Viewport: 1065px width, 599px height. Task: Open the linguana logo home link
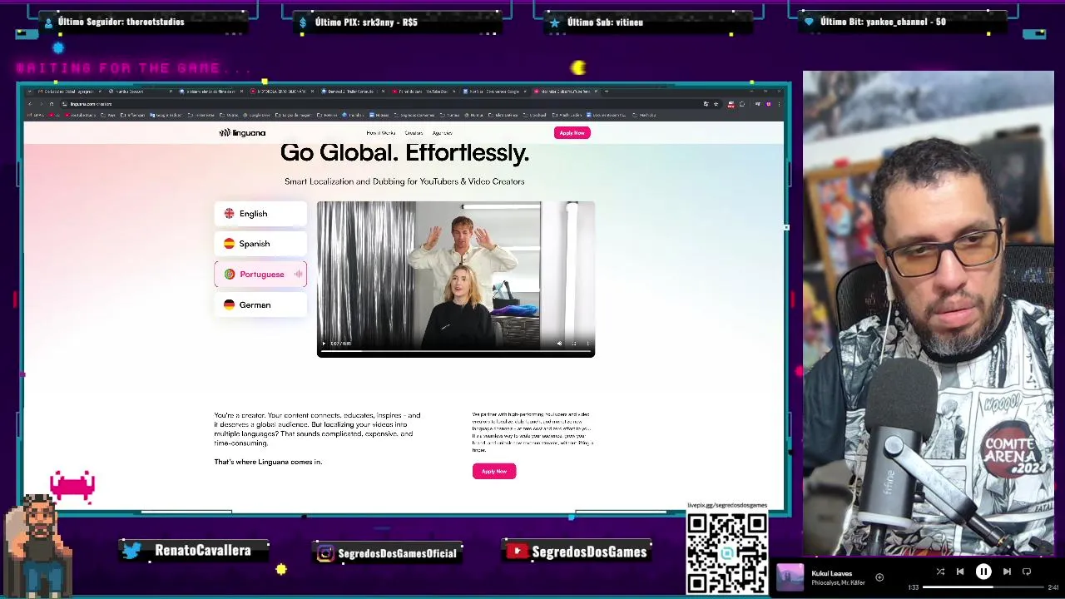[242, 133]
